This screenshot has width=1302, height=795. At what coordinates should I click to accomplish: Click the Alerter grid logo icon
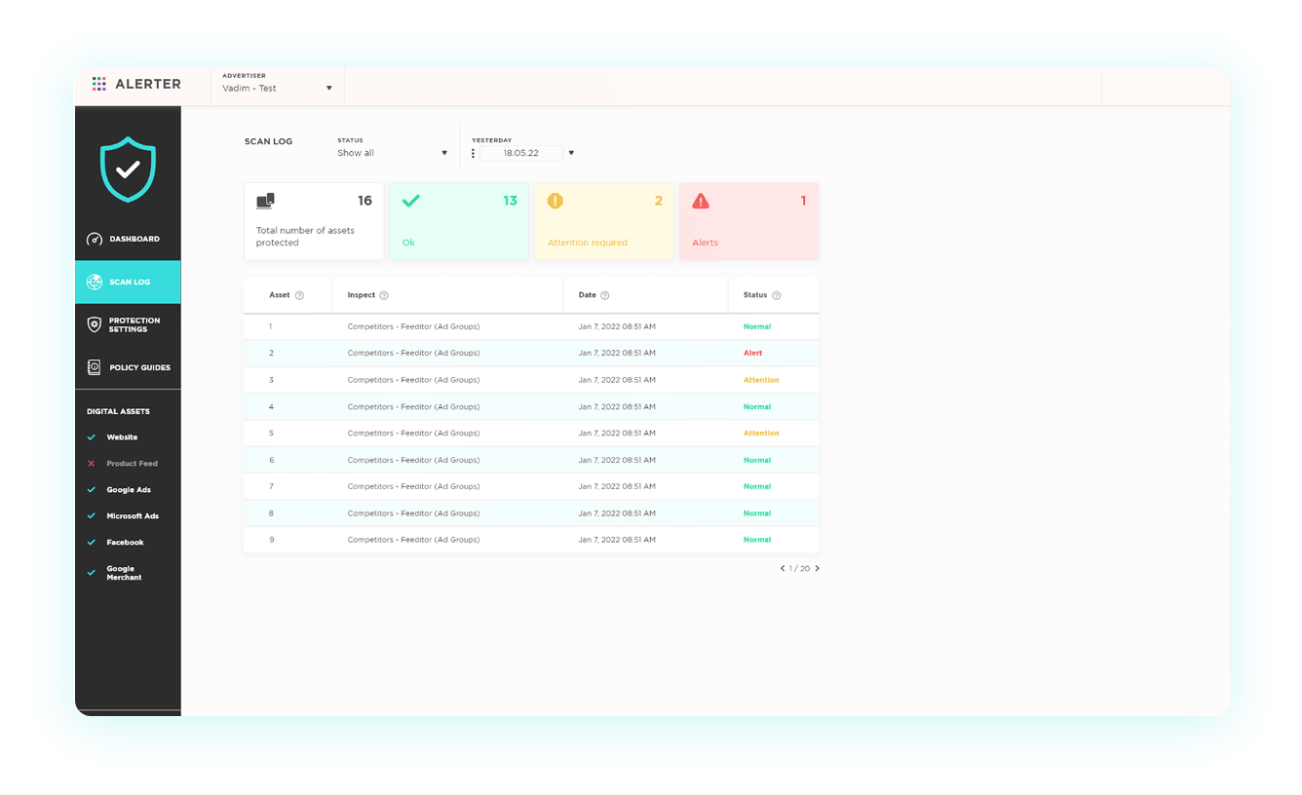(x=99, y=85)
